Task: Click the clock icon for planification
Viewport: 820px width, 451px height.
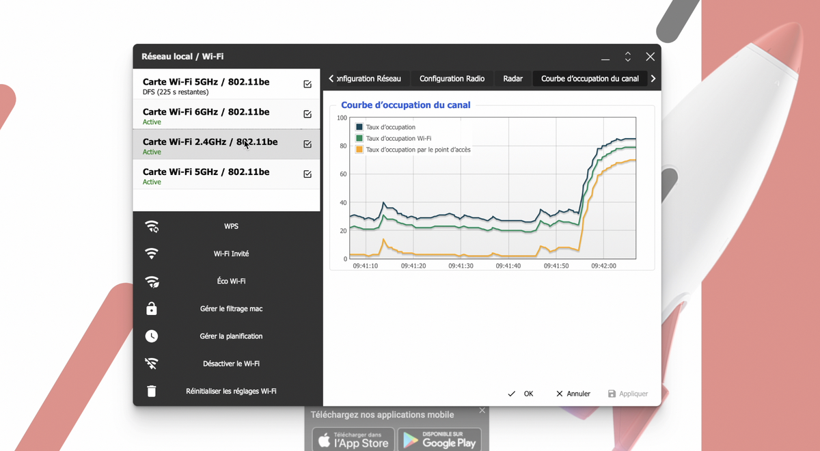Action: pos(152,336)
